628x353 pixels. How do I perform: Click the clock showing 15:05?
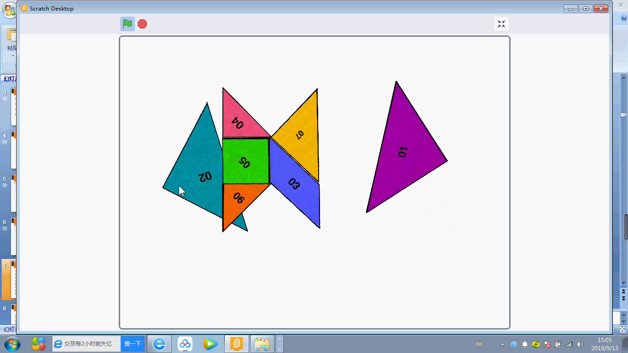click(x=604, y=344)
